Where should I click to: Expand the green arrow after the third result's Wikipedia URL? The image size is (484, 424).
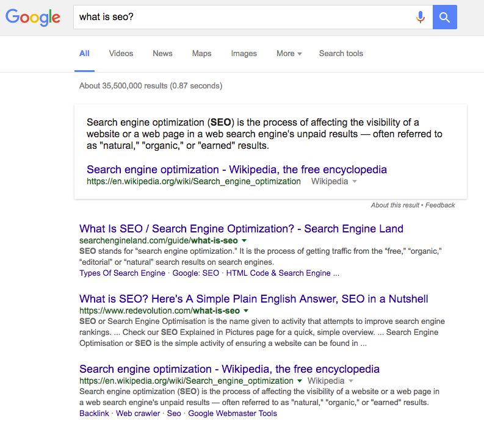[300, 381]
